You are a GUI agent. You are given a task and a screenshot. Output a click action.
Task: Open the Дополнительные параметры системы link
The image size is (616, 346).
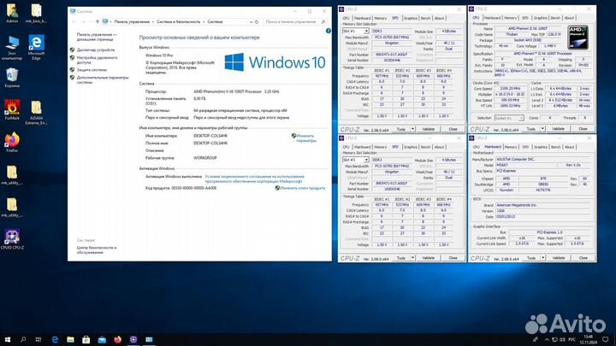click(103, 80)
